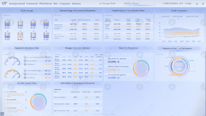This screenshot has width=206, height=116.
Task: Click the platform logo icon in the header
Action: pos(4,4)
